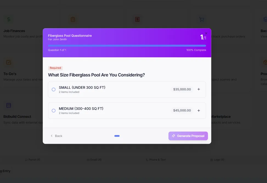Expand the Small pool option plus icon
The width and height of the screenshot is (267, 183).
[x=199, y=89]
